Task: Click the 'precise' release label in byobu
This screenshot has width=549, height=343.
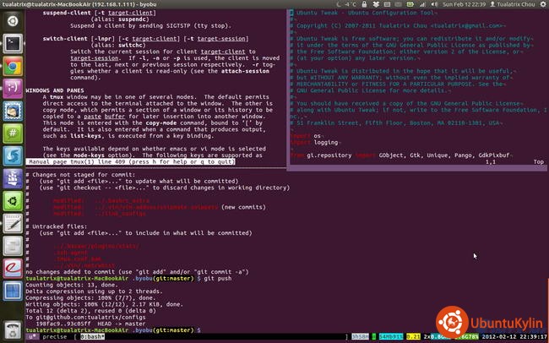Action: pyautogui.click(x=55, y=337)
